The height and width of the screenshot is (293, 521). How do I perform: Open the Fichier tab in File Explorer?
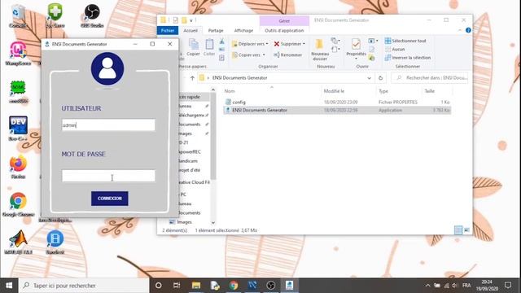pyautogui.click(x=168, y=30)
